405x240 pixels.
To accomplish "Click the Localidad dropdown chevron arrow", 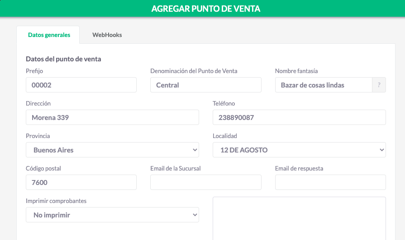I will tap(382, 150).
